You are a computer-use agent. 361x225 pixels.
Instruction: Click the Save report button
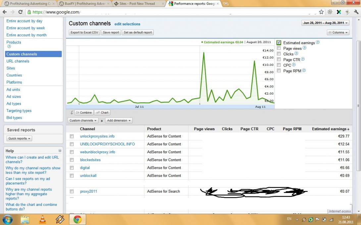[x=111, y=32]
